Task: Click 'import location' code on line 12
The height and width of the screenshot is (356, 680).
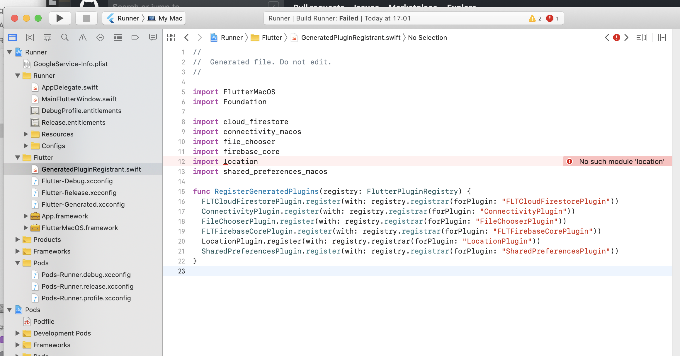Action: 225,162
